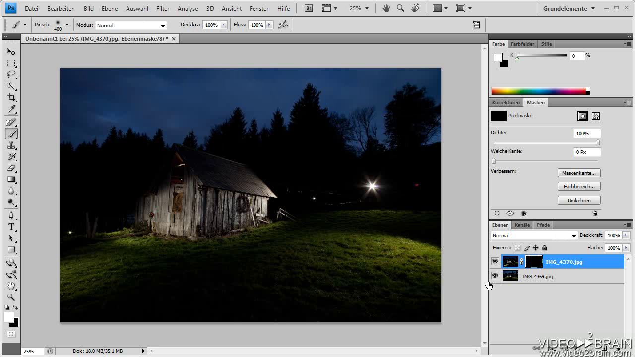Select the Eraser tool
The height and width of the screenshot is (357, 635).
pyautogui.click(x=11, y=168)
